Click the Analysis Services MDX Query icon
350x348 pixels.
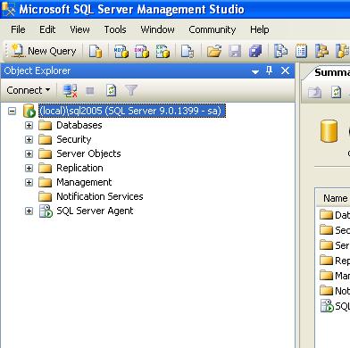coord(121,51)
